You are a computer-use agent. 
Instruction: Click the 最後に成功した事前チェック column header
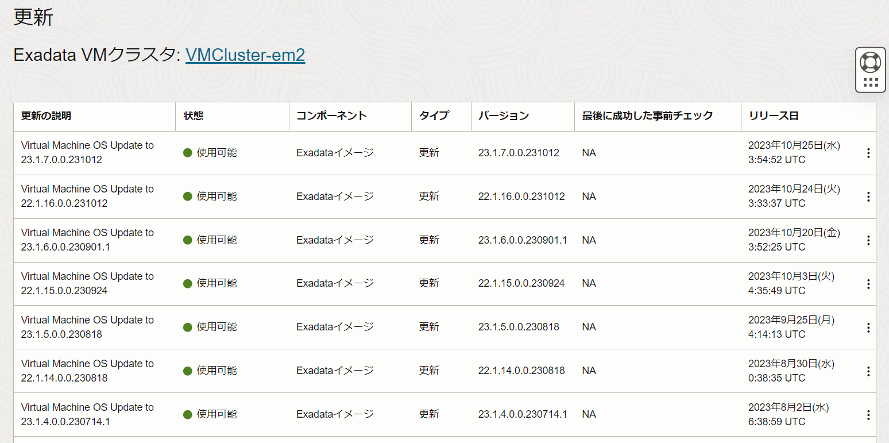point(647,116)
